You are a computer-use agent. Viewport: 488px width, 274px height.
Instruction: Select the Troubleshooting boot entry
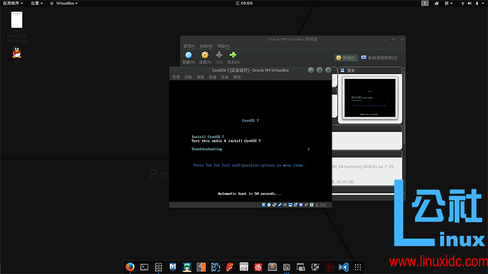(x=207, y=149)
